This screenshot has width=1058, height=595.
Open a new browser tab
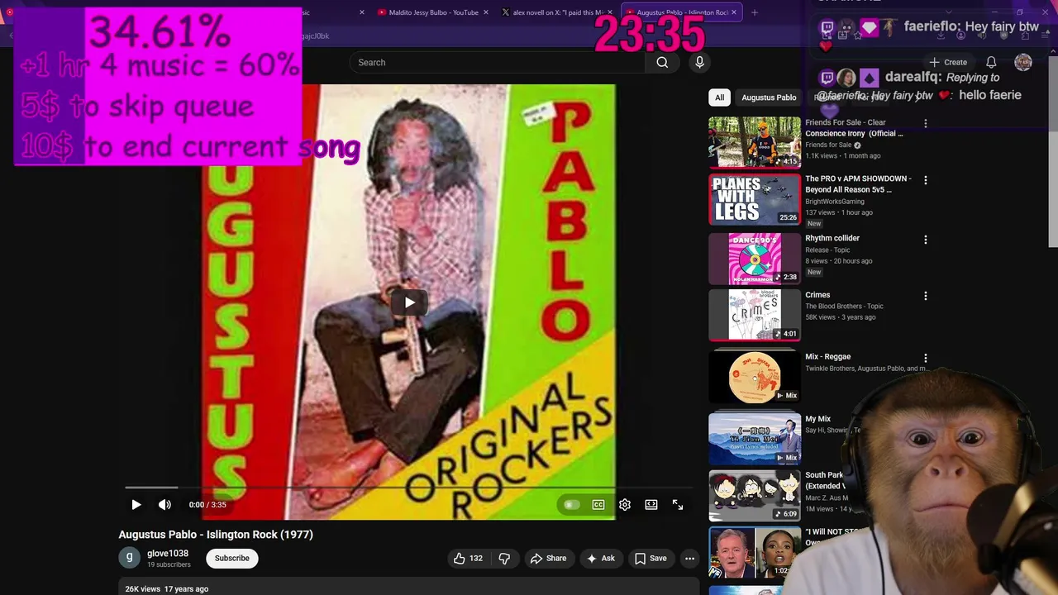[754, 12]
